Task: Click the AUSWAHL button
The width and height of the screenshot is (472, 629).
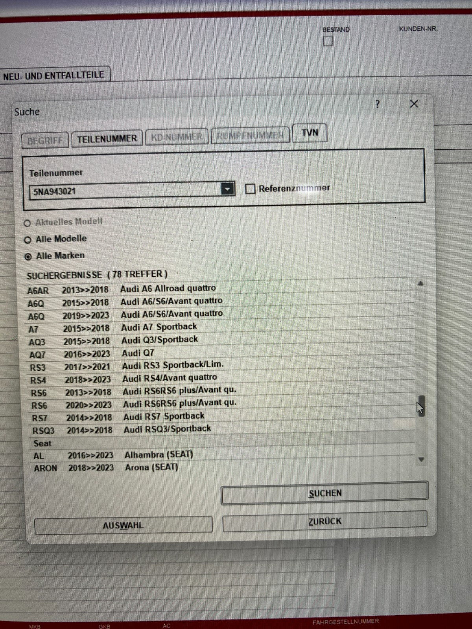Action: [123, 526]
